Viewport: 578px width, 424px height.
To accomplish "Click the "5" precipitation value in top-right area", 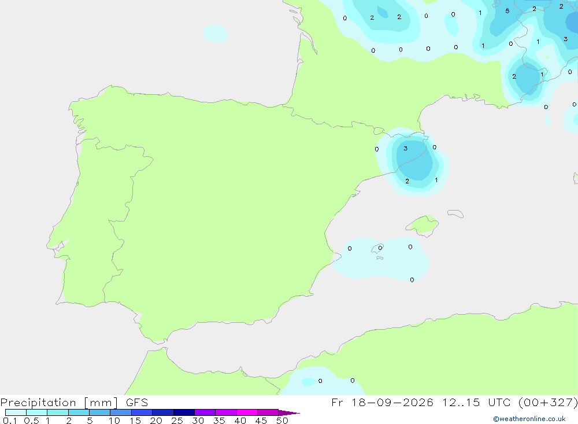I will tap(507, 11).
